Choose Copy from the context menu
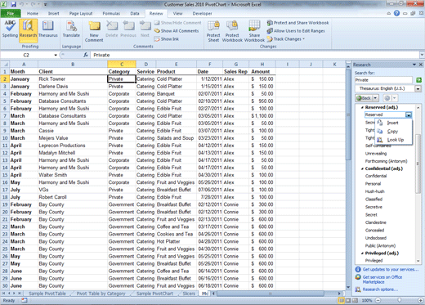The image size is (425, 305). click(x=393, y=132)
